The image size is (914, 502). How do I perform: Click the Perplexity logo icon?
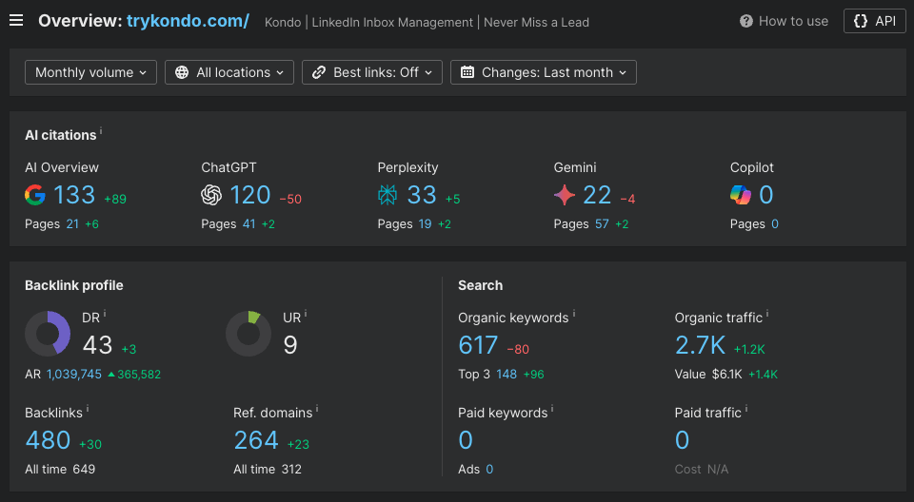coord(387,195)
